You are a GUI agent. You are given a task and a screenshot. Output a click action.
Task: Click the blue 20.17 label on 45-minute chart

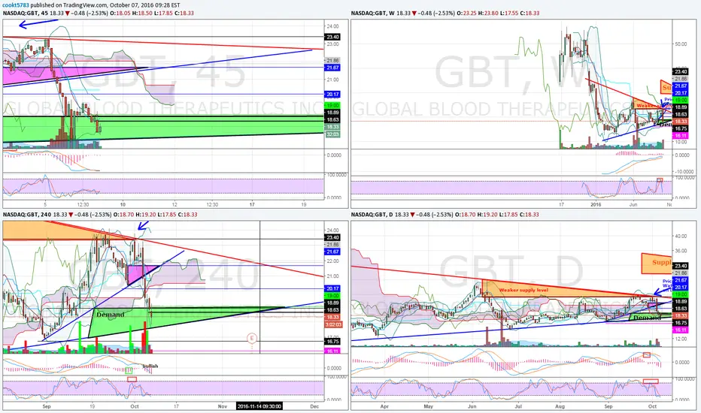click(x=332, y=94)
